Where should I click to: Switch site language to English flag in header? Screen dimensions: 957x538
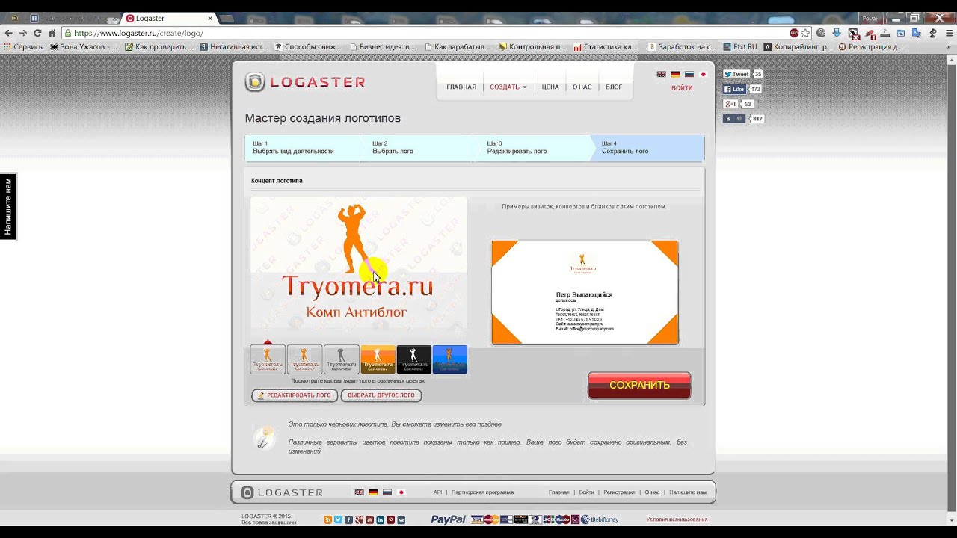point(661,74)
